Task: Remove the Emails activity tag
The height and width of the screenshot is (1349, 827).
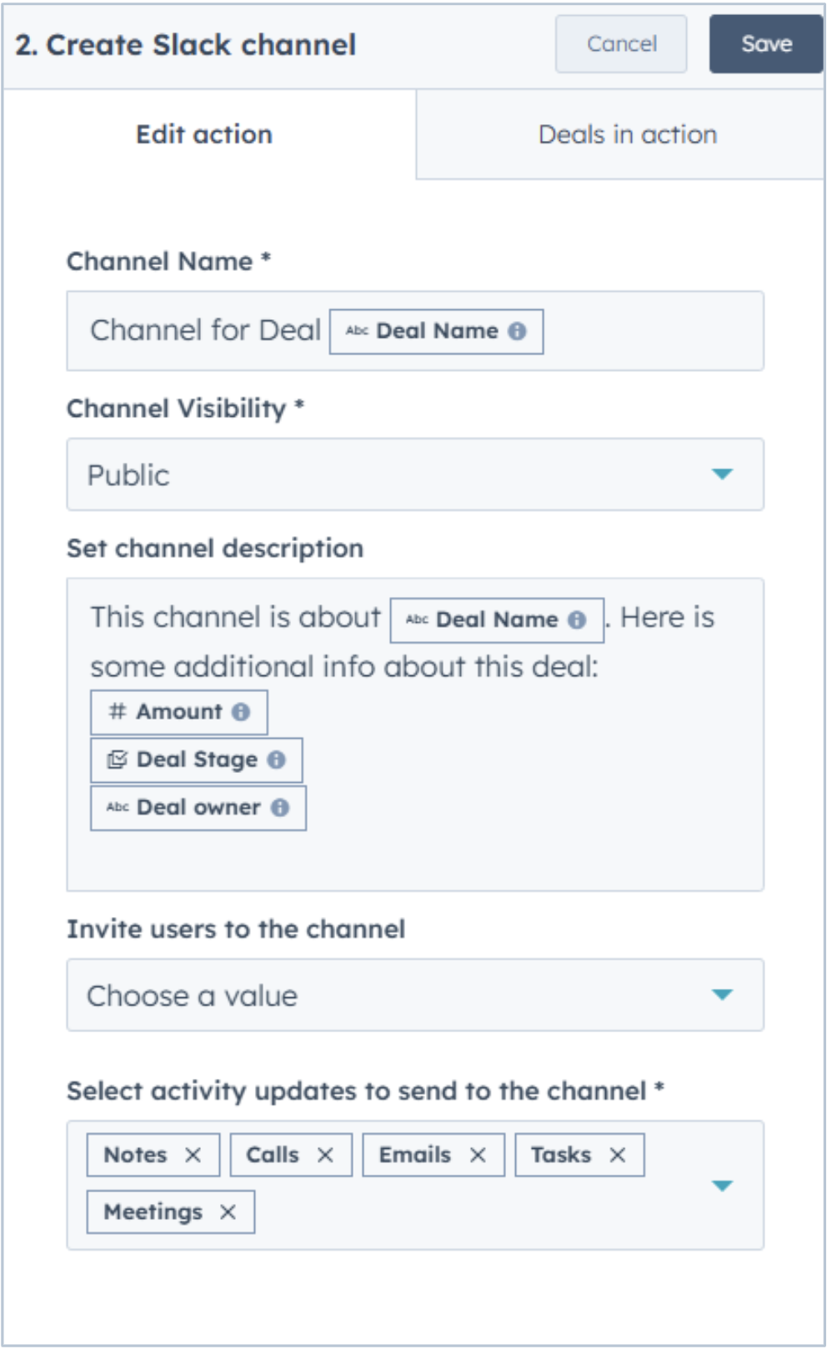Action: point(478,1155)
